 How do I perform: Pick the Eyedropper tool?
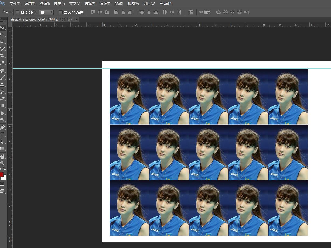[x=2, y=63]
